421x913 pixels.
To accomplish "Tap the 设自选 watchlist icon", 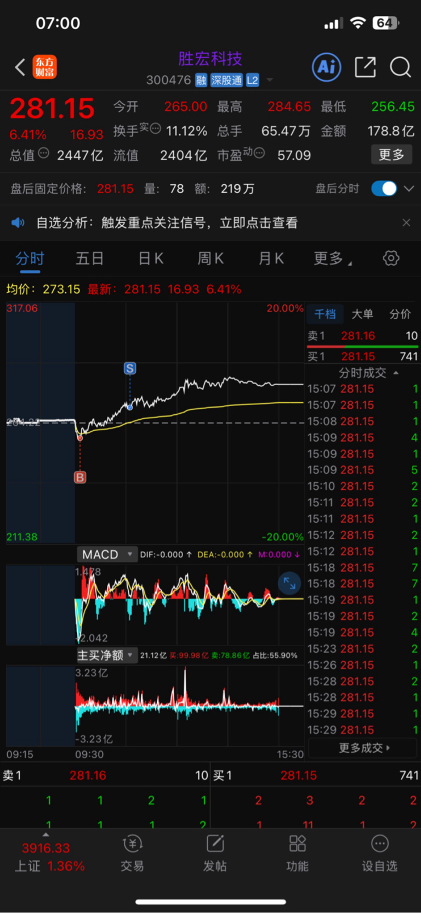I will 379,853.
